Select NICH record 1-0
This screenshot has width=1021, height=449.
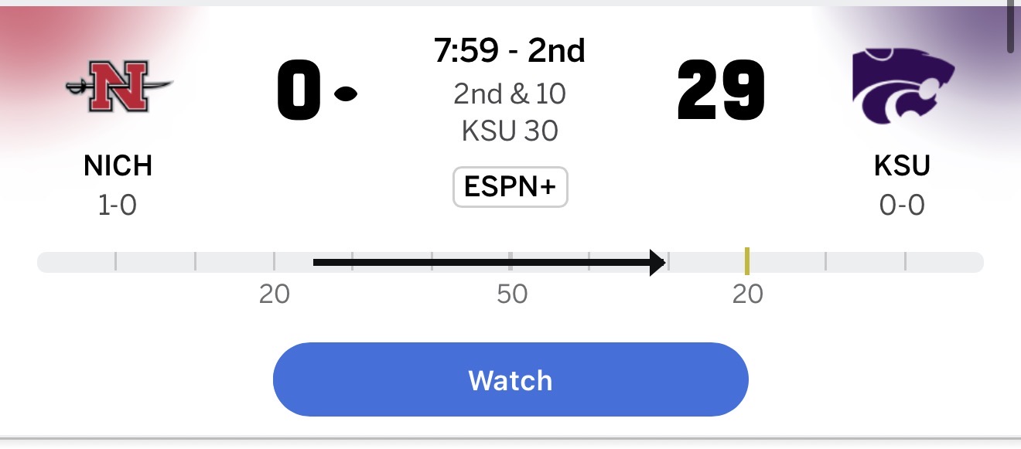tap(118, 206)
